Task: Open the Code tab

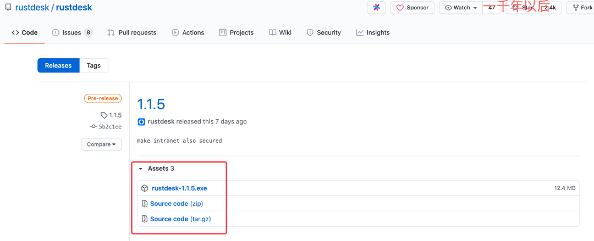Action: [x=25, y=32]
